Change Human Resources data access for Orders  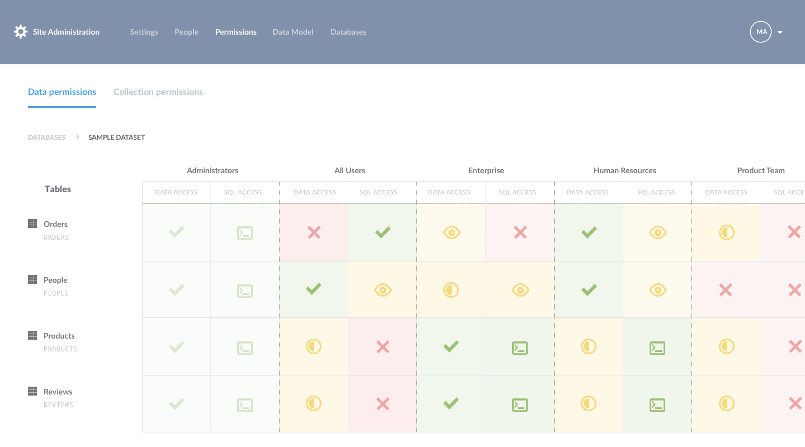click(589, 232)
